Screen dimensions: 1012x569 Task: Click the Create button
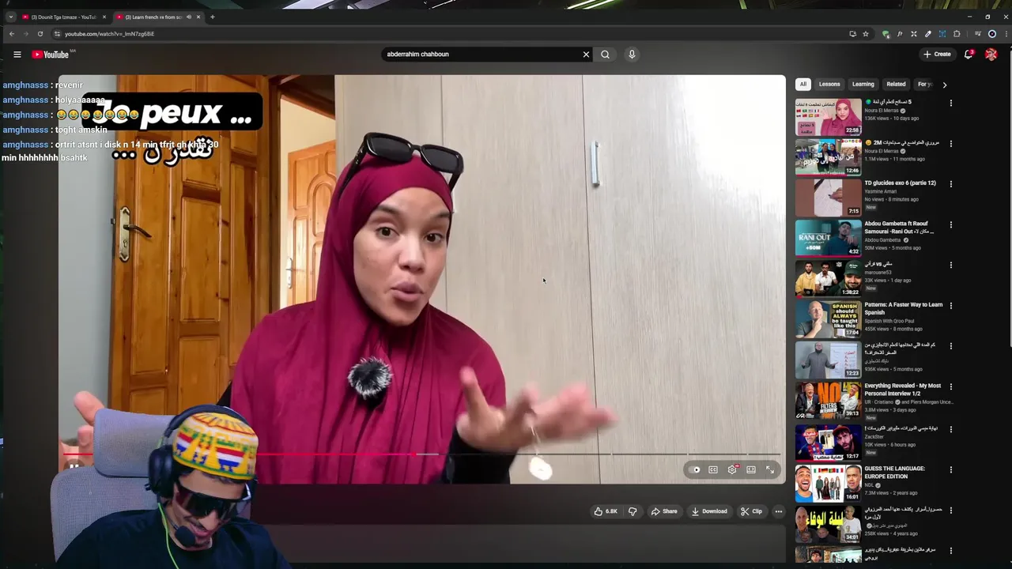937,55
